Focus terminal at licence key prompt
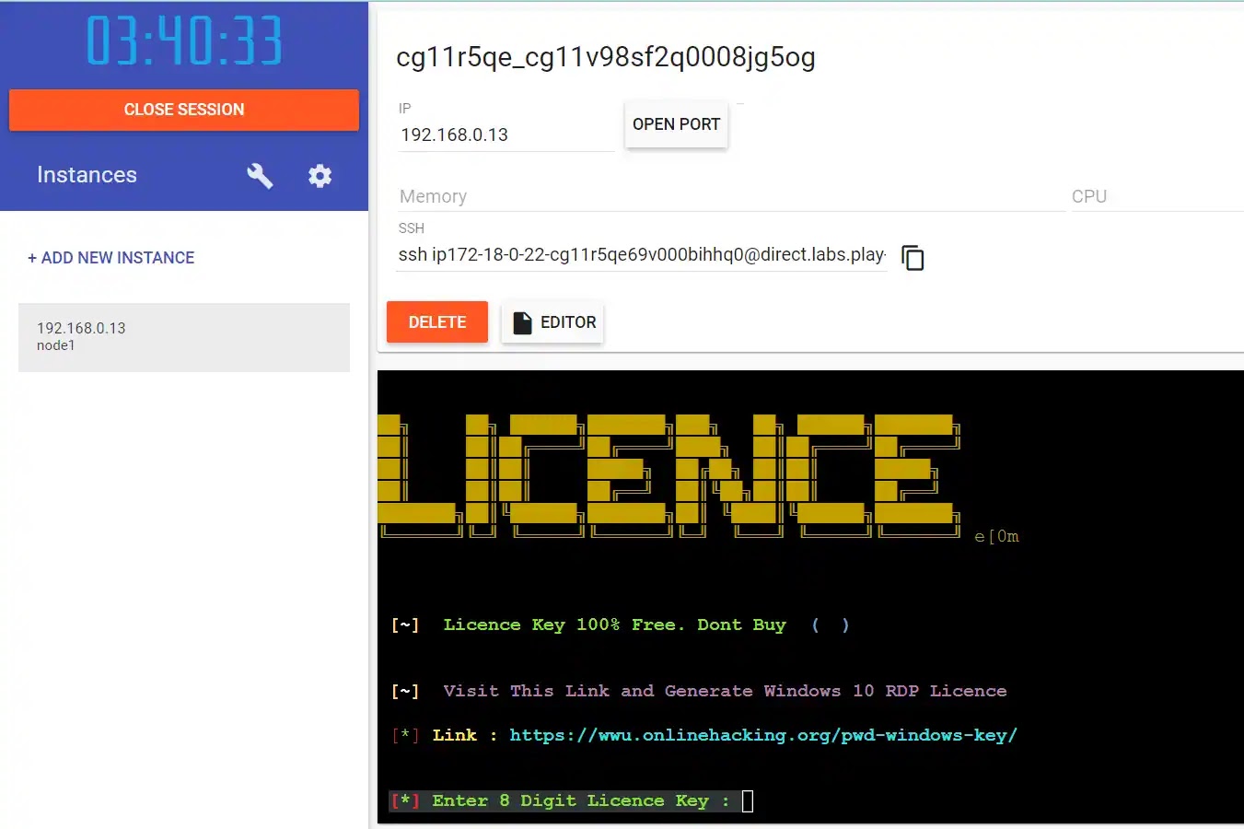Viewport: 1244px width, 829px height. [748, 801]
